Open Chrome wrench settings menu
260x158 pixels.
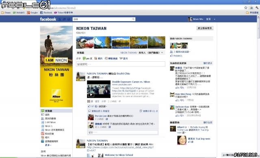[x=257, y=8]
